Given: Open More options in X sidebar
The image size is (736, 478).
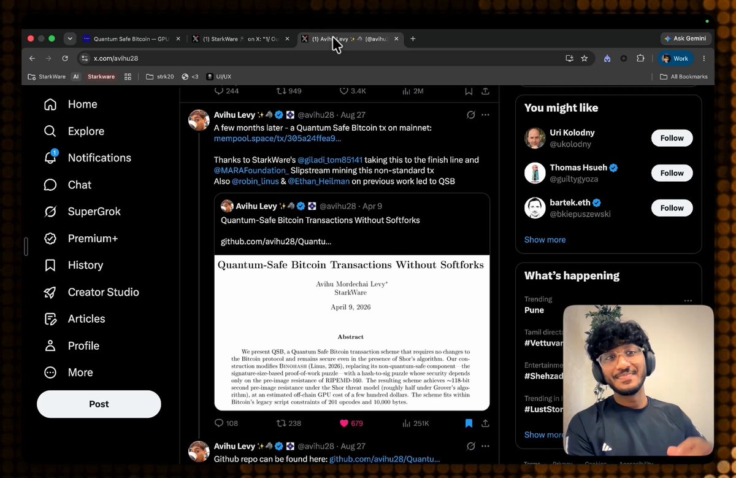Looking at the screenshot, I should click(68, 372).
